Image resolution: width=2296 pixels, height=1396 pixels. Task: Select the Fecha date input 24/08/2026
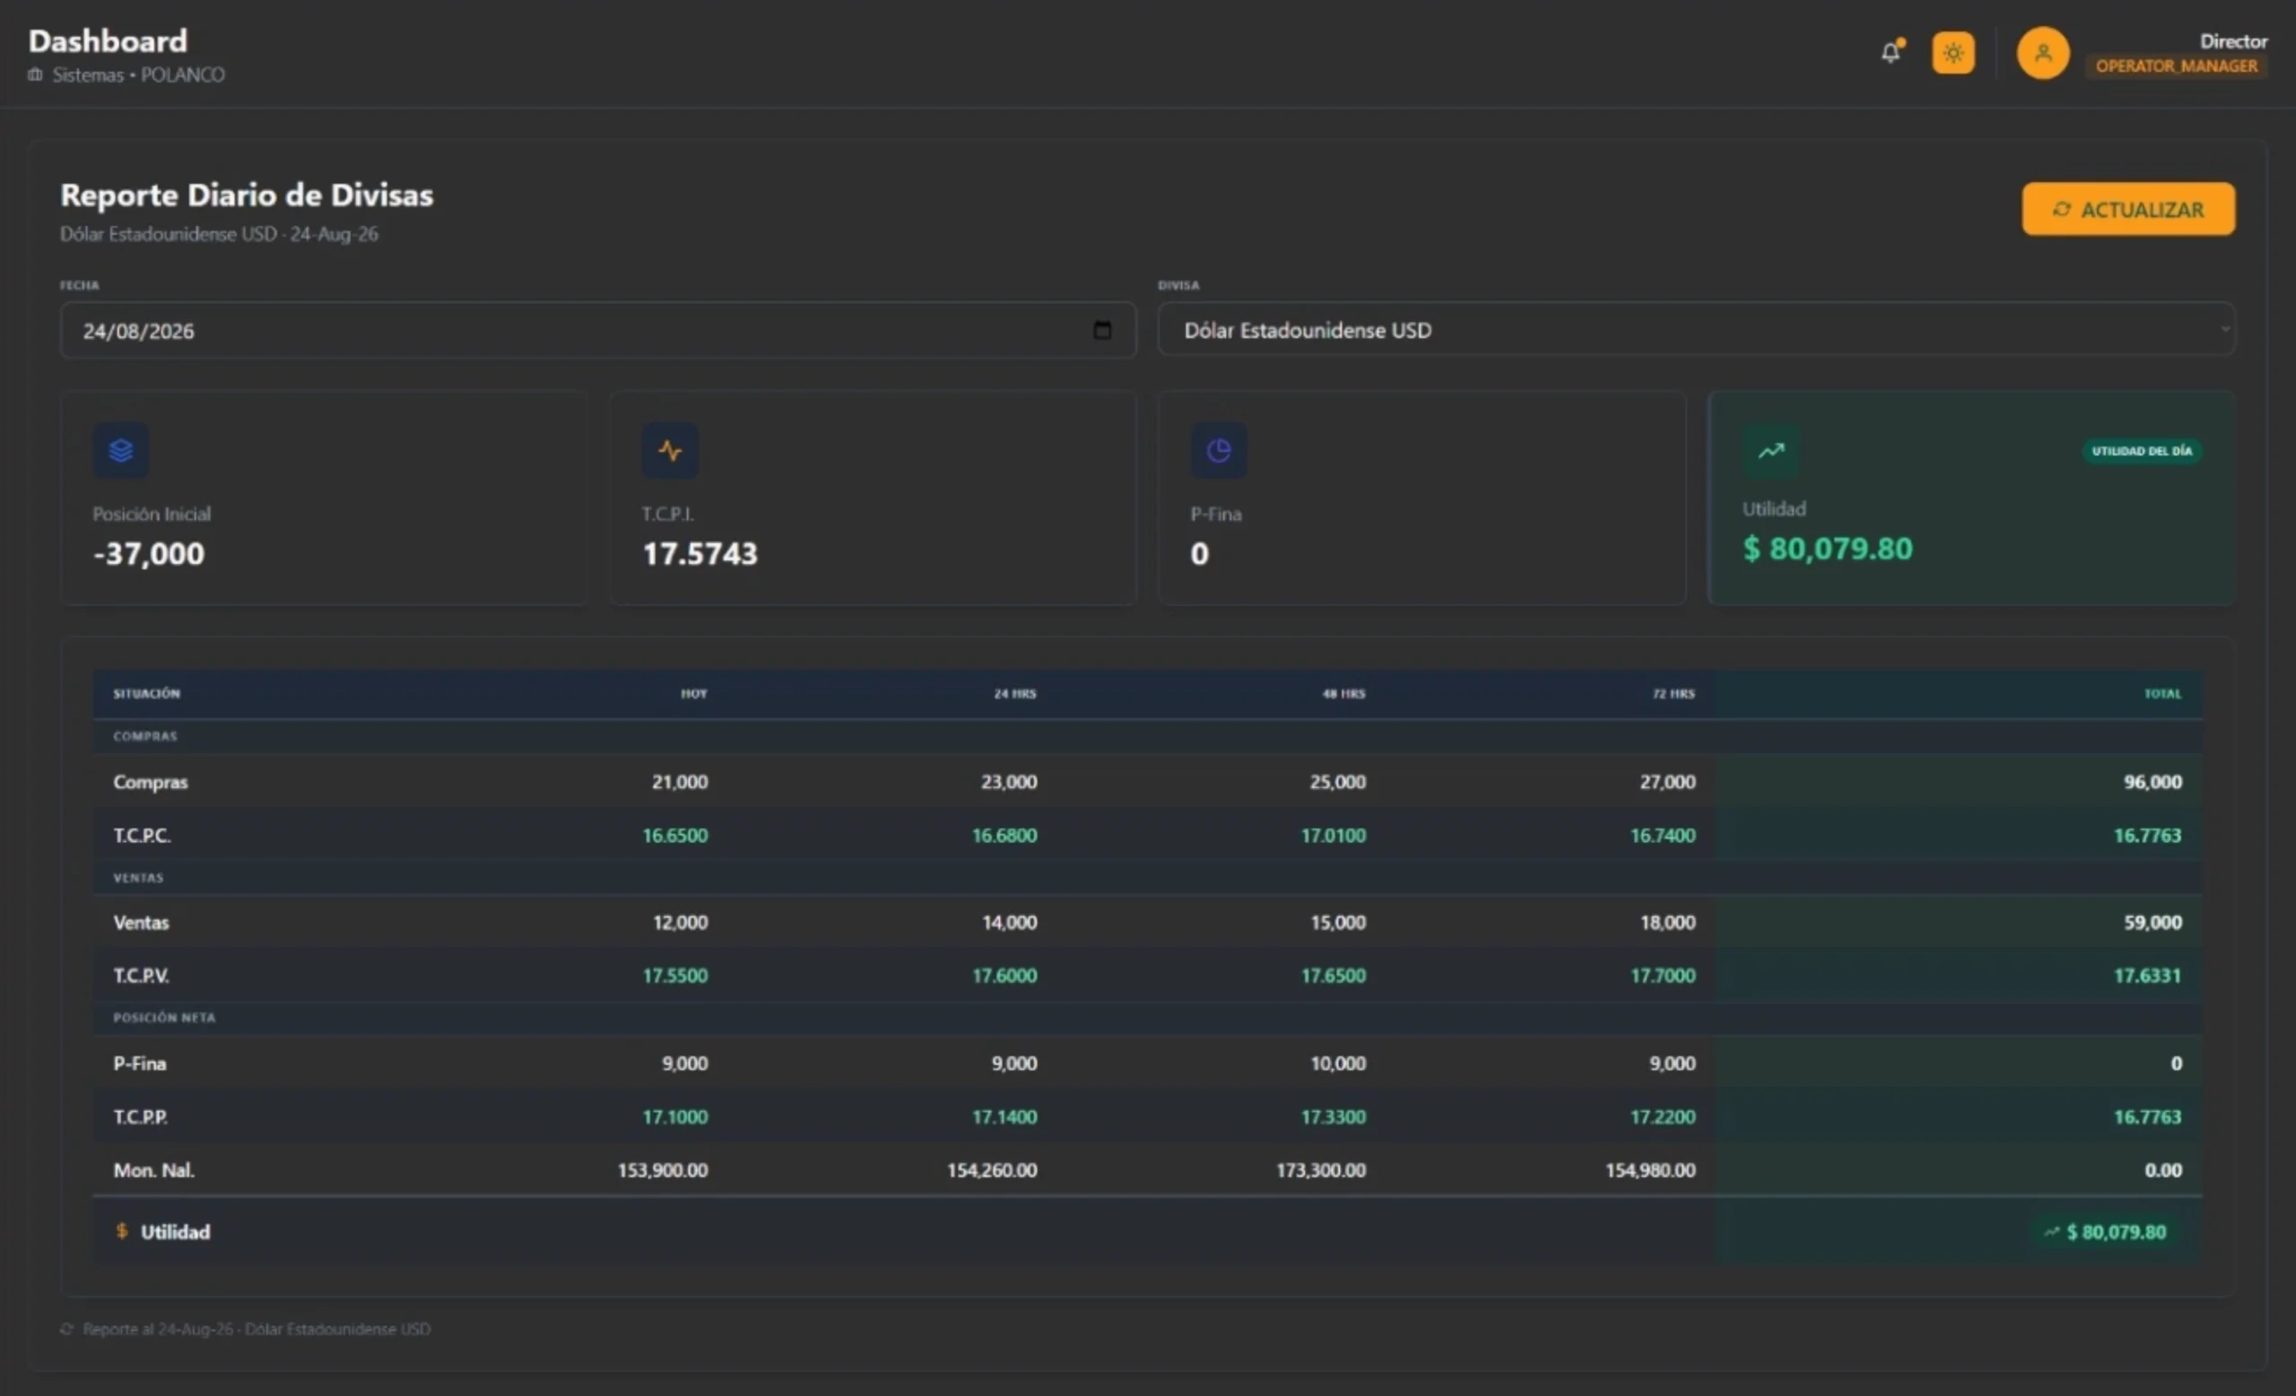coord(597,331)
